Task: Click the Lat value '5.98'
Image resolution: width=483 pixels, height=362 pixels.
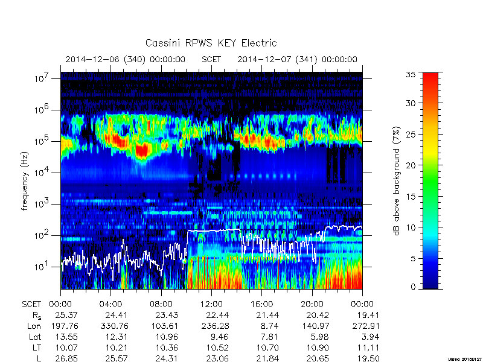Action: pos(320,337)
